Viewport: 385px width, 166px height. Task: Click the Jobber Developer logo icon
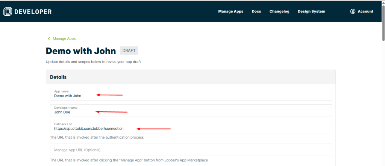(8, 12)
